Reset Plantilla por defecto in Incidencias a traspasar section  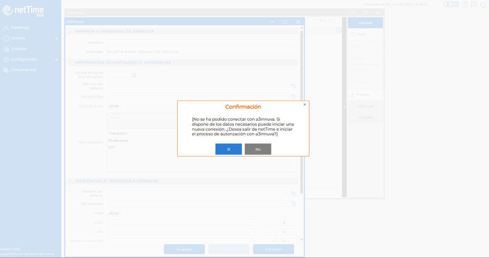coord(293,193)
